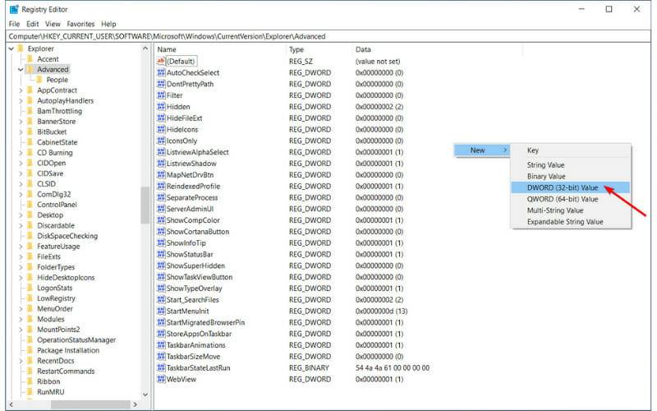Click the DWORD icon beside TaskbarAnimations
The image size is (657, 411).
(161, 344)
